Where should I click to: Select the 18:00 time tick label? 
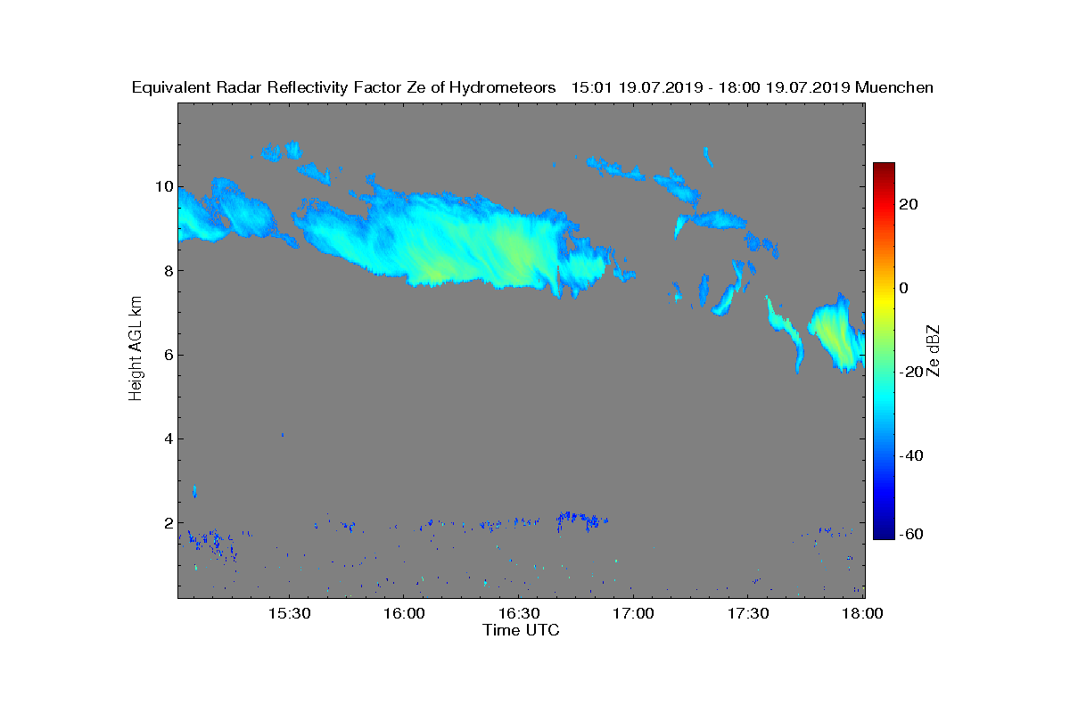(863, 614)
